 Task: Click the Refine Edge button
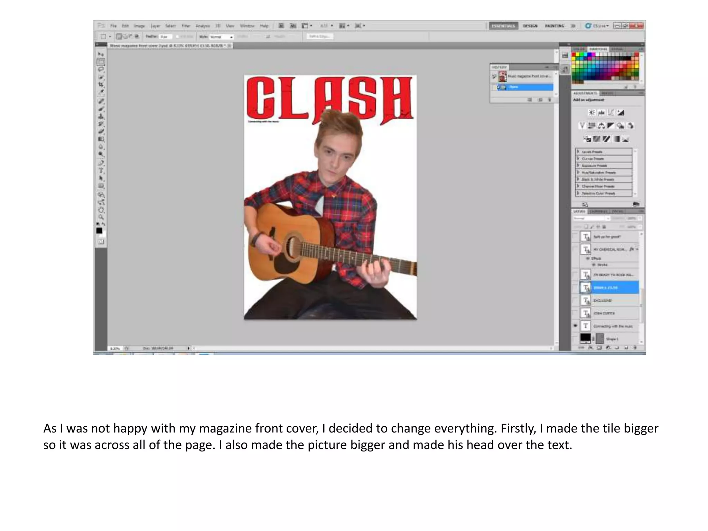pyautogui.click(x=319, y=36)
